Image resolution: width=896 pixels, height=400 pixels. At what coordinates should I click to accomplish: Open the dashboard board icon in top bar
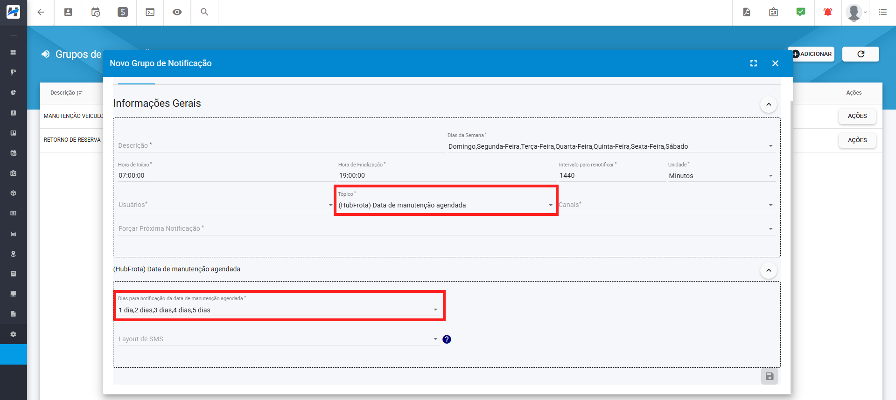774,12
